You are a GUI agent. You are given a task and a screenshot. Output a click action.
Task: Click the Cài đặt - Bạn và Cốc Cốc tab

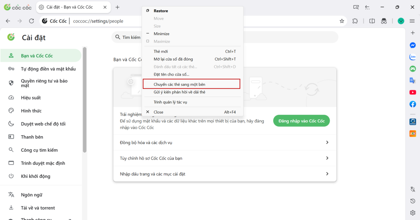coord(73,7)
